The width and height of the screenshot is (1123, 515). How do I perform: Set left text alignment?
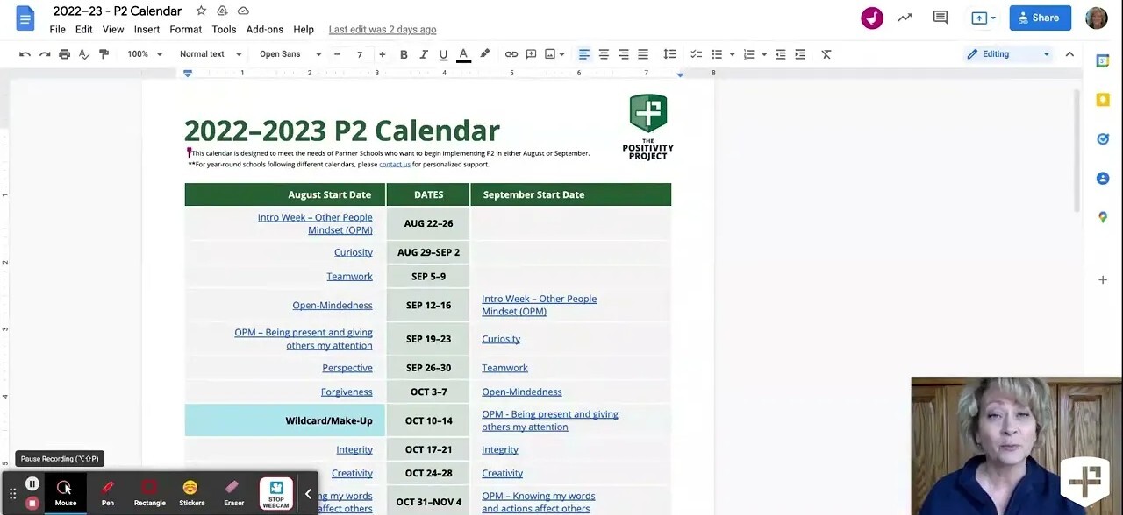(x=583, y=54)
